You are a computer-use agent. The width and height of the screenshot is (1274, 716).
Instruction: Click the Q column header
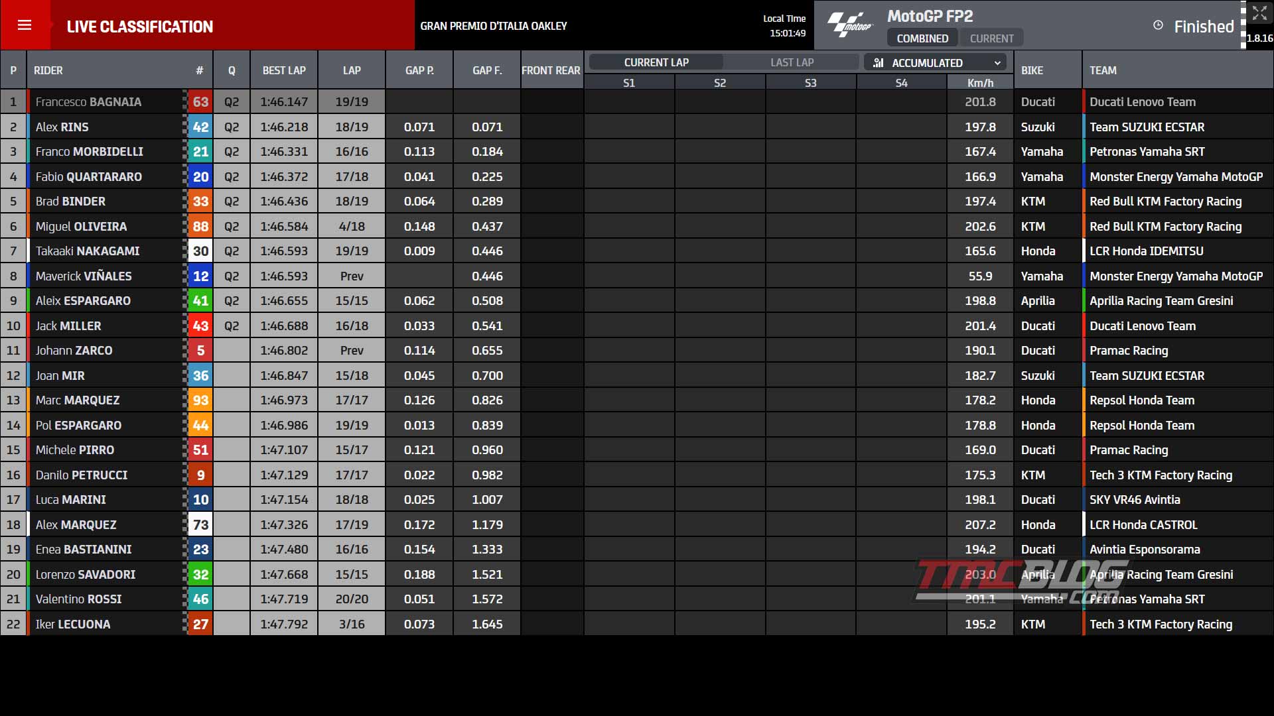[232, 70]
